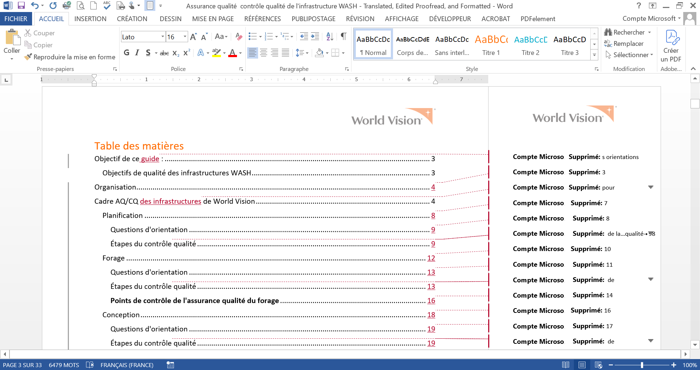Screen dimensions: 700x370
Task: Click the line spacing icon
Action: click(x=300, y=53)
